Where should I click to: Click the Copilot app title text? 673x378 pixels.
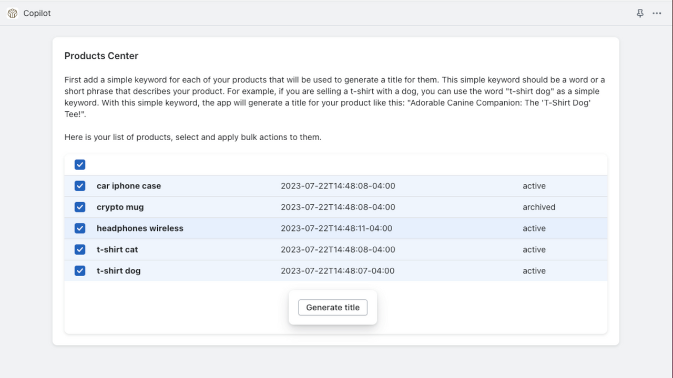pos(37,13)
